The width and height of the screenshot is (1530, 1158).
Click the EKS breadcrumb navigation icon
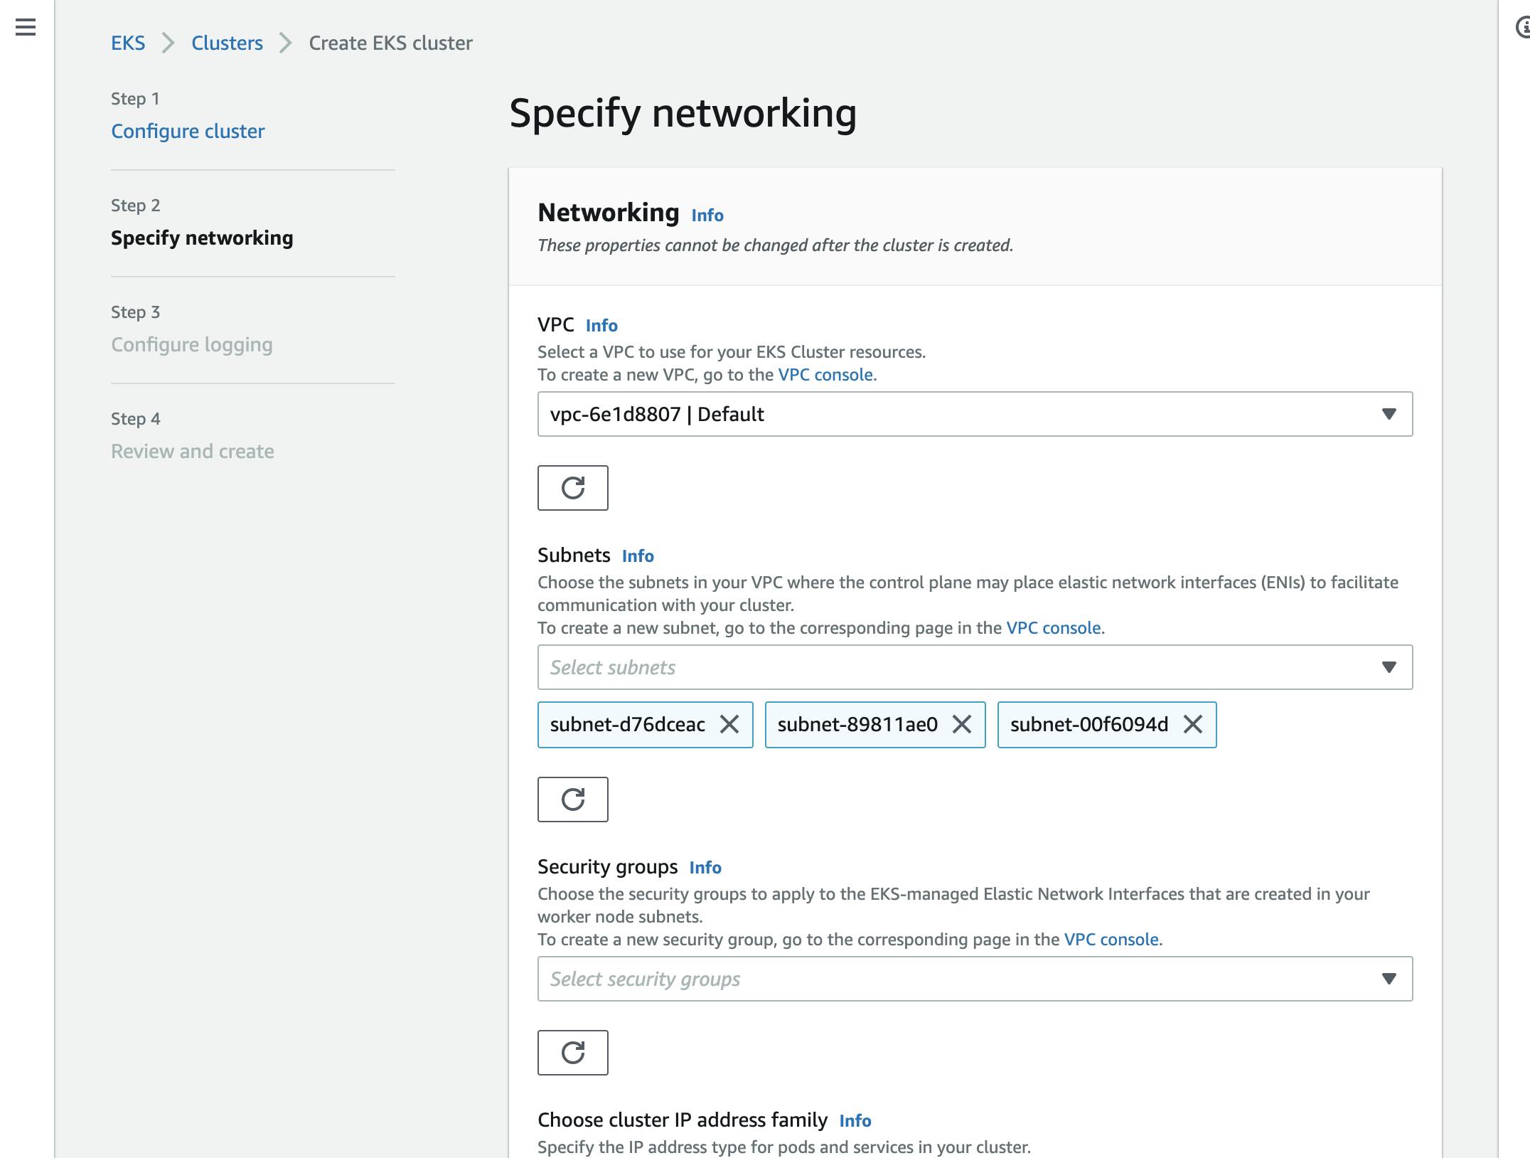click(x=127, y=43)
